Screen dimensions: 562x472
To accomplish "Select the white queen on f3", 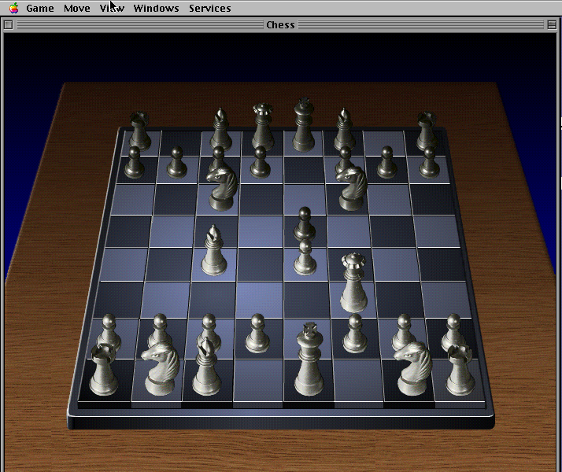I will 353,283.
